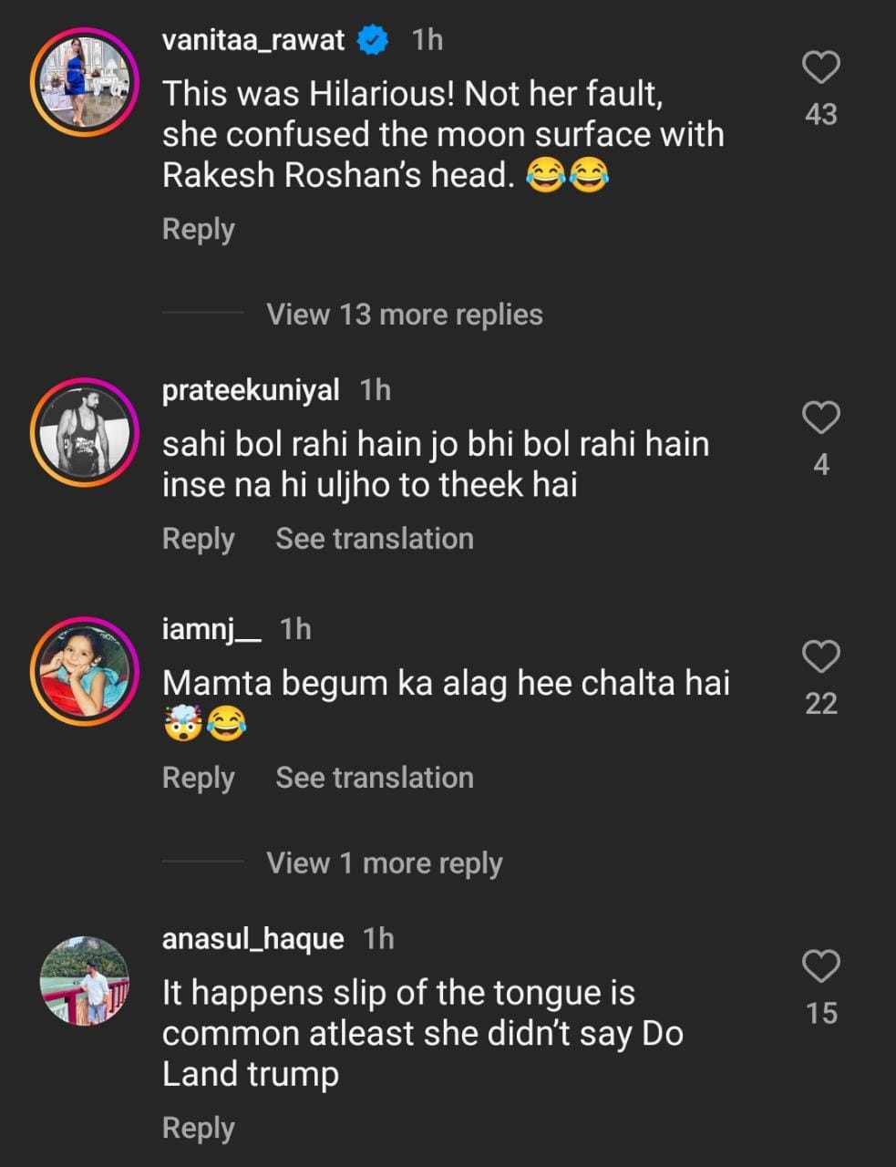Reply to vanitaa_rawat's Hilarious comment
The width and height of the screenshot is (896, 1167).
point(198,229)
